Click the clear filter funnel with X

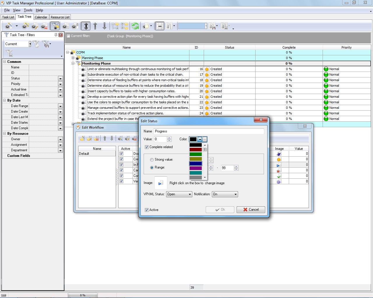[9, 53]
